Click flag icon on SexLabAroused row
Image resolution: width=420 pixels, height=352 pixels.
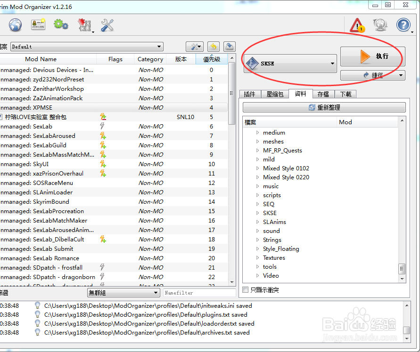[x=103, y=136]
